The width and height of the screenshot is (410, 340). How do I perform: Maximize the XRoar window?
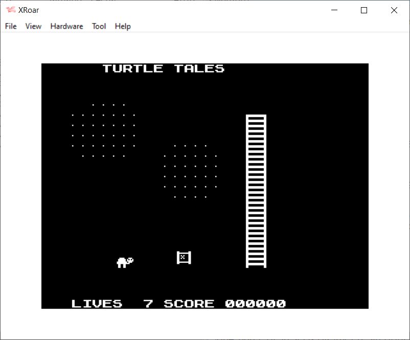(x=364, y=10)
